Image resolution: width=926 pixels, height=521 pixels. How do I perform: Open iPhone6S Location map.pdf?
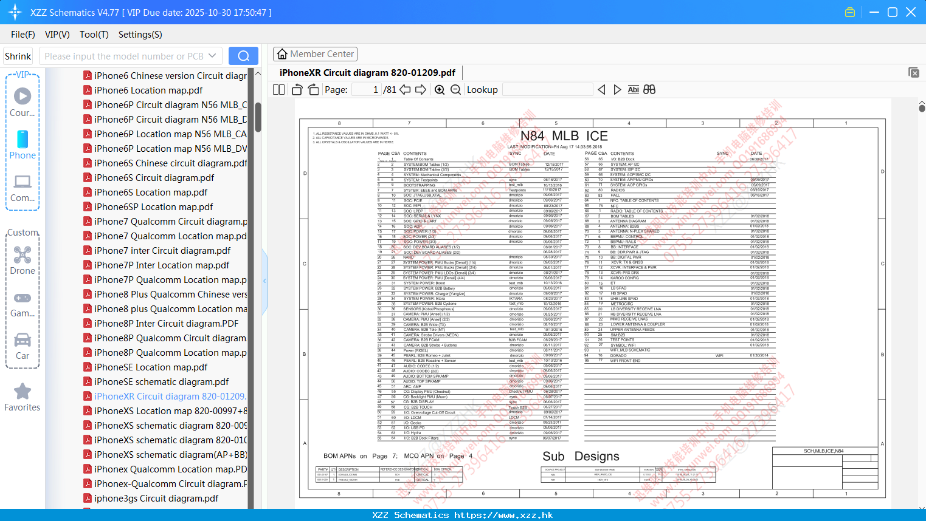151,192
